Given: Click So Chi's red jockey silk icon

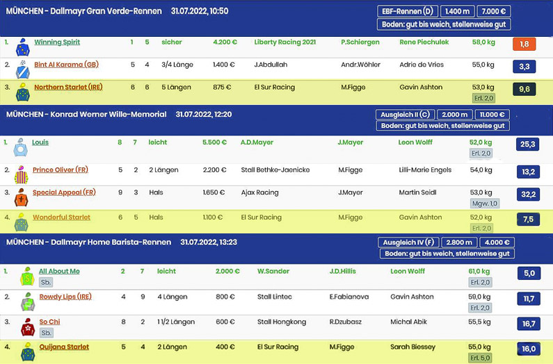Looking at the screenshot, I should pyautogui.click(x=28, y=326).
